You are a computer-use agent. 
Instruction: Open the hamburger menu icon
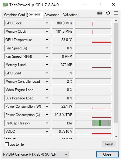click(116, 13)
